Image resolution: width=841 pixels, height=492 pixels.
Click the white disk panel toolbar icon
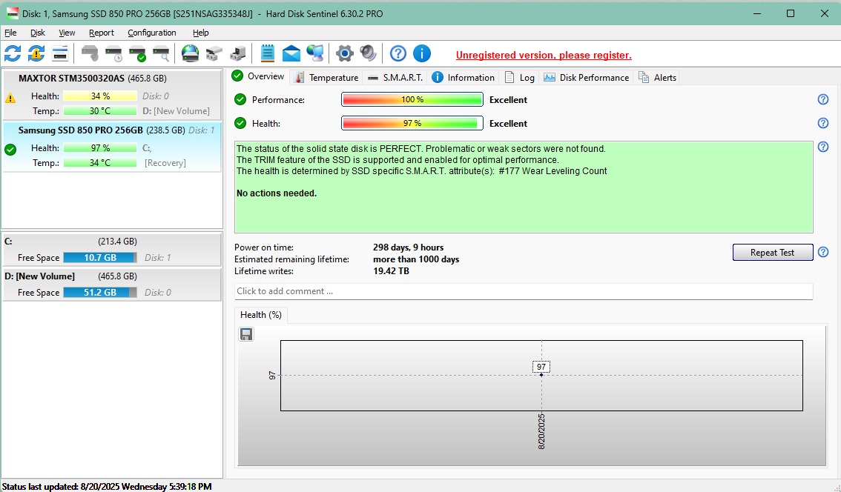[x=60, y=53]
